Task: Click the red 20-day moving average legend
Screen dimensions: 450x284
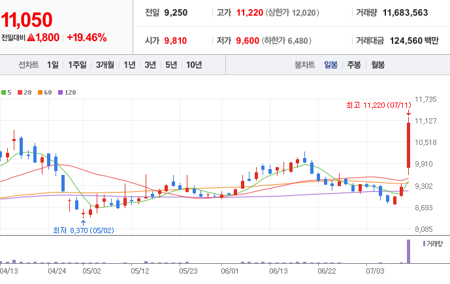Action: pos(24,92)
